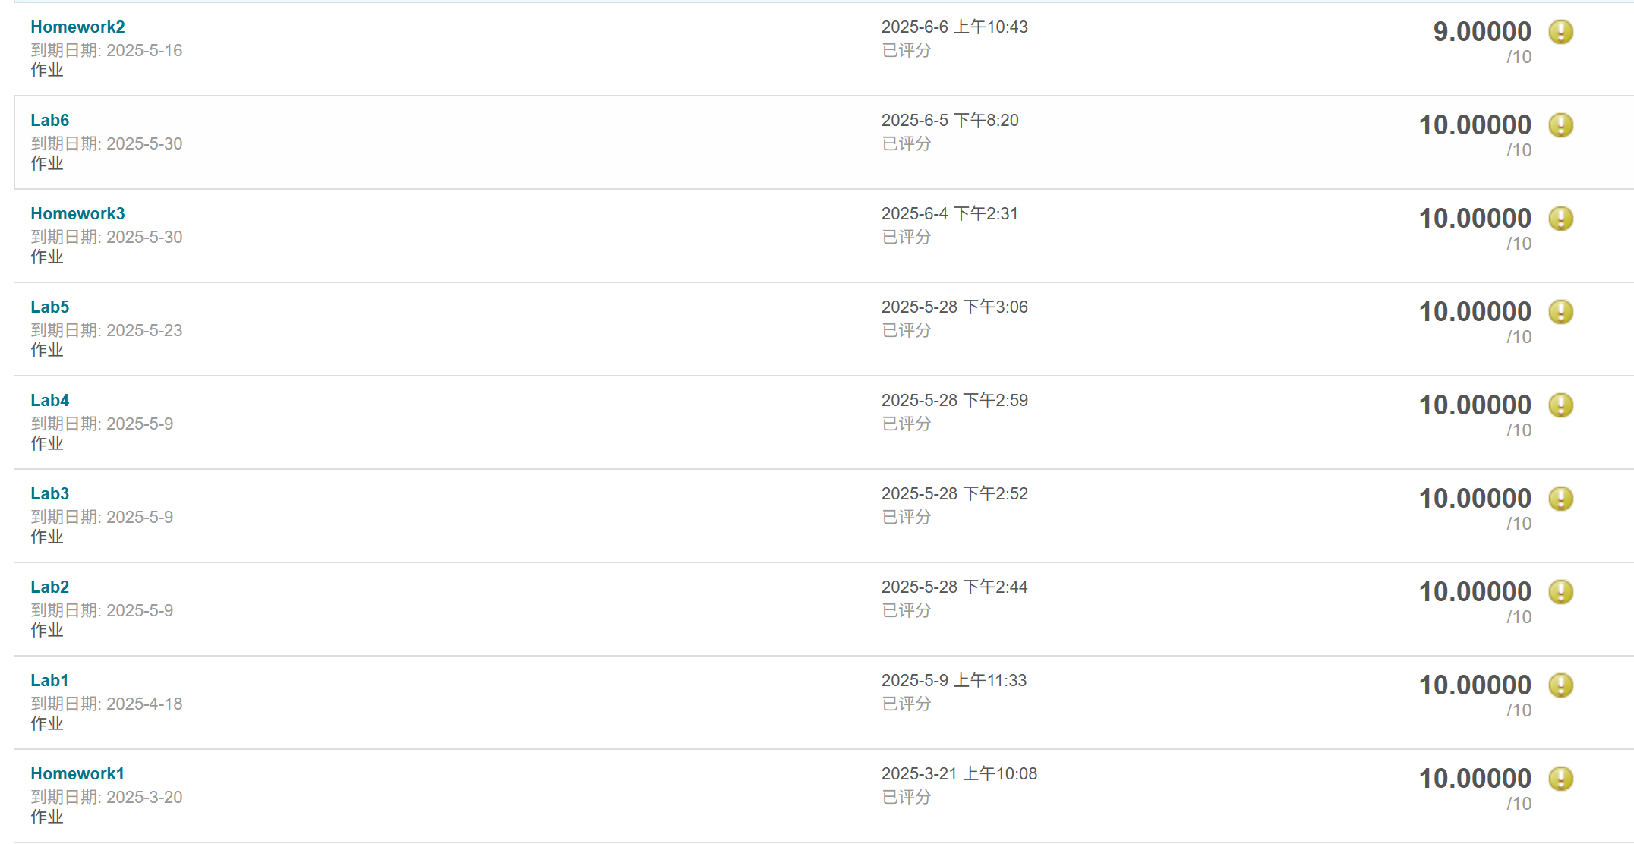Open the Lab1 assignment link

point(49,681)
